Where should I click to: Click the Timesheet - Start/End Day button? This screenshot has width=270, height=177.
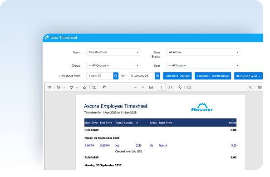[x=213, y=76]
